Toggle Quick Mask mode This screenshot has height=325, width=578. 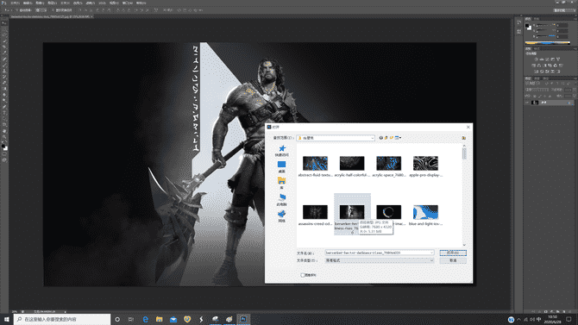click(x=4, y=154)
